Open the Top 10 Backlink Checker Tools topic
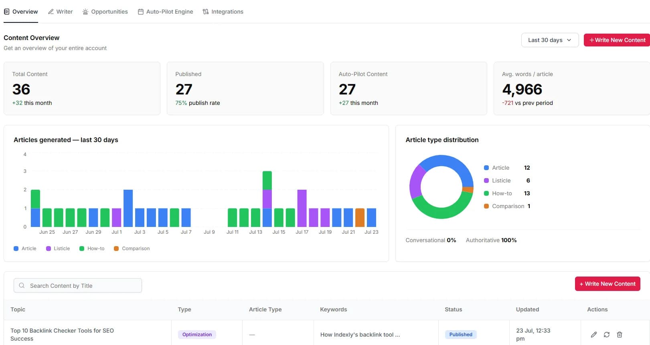The height and width of the screenshot is (345, 650). [62, 335]
